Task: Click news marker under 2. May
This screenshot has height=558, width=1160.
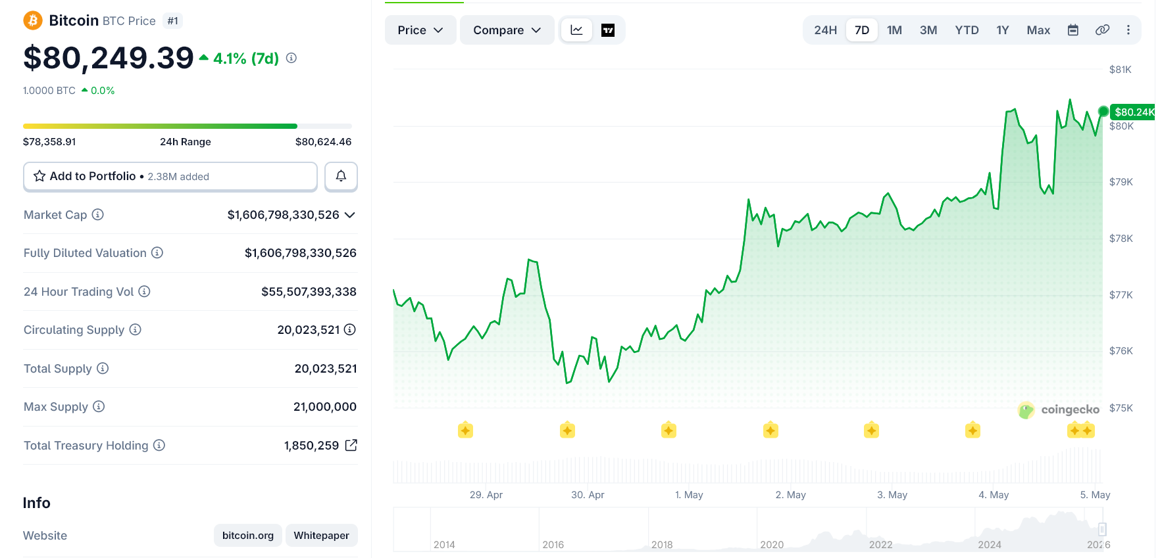Action: (770, 430)
